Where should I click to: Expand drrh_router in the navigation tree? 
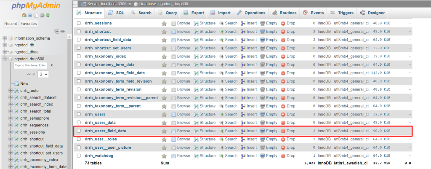(x=11, y=91)
